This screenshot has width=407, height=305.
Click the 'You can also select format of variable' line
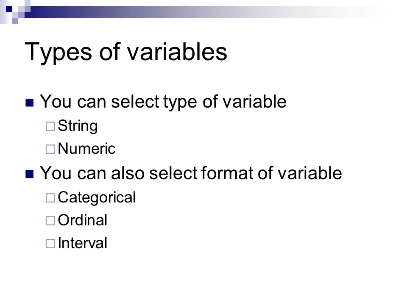[x=191, y=173]
